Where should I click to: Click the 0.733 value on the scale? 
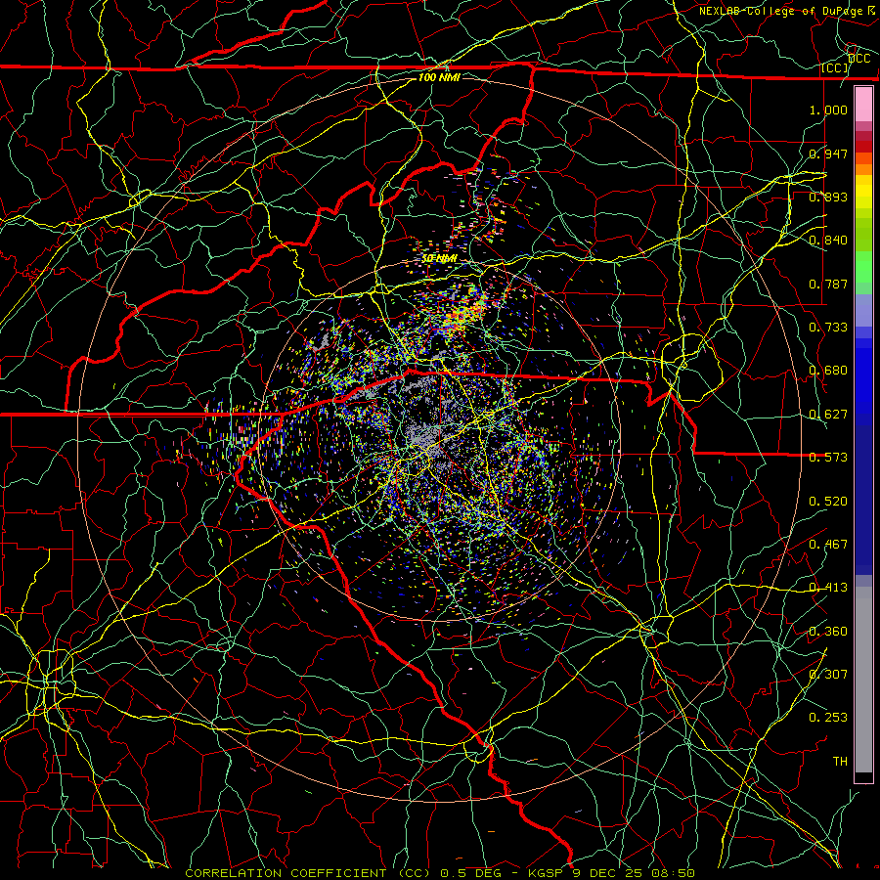coord(828,327)
